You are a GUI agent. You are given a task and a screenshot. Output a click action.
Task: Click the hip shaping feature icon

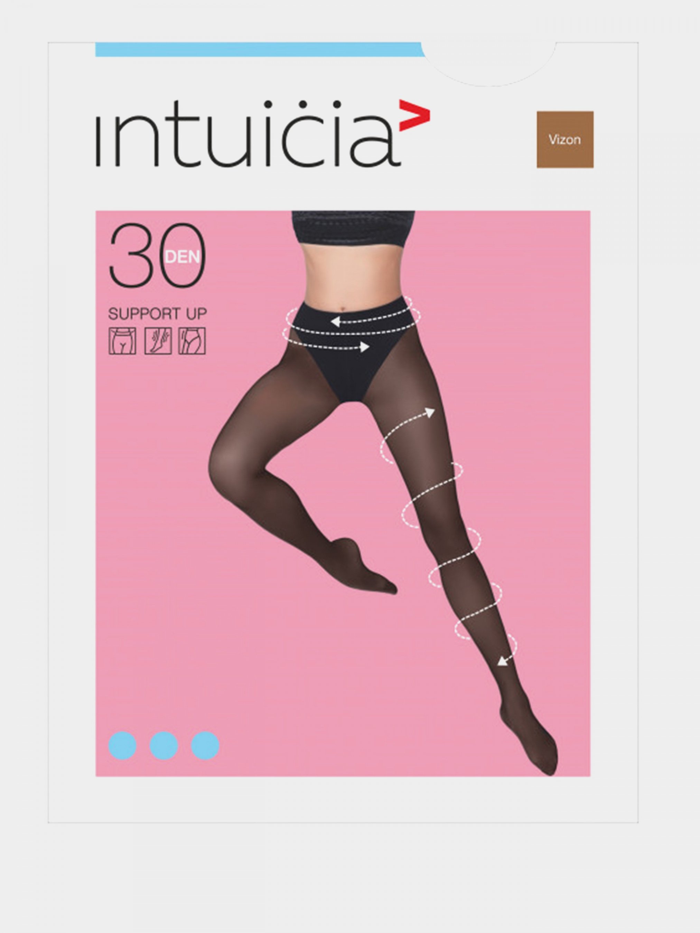click(x=192, y=341)
